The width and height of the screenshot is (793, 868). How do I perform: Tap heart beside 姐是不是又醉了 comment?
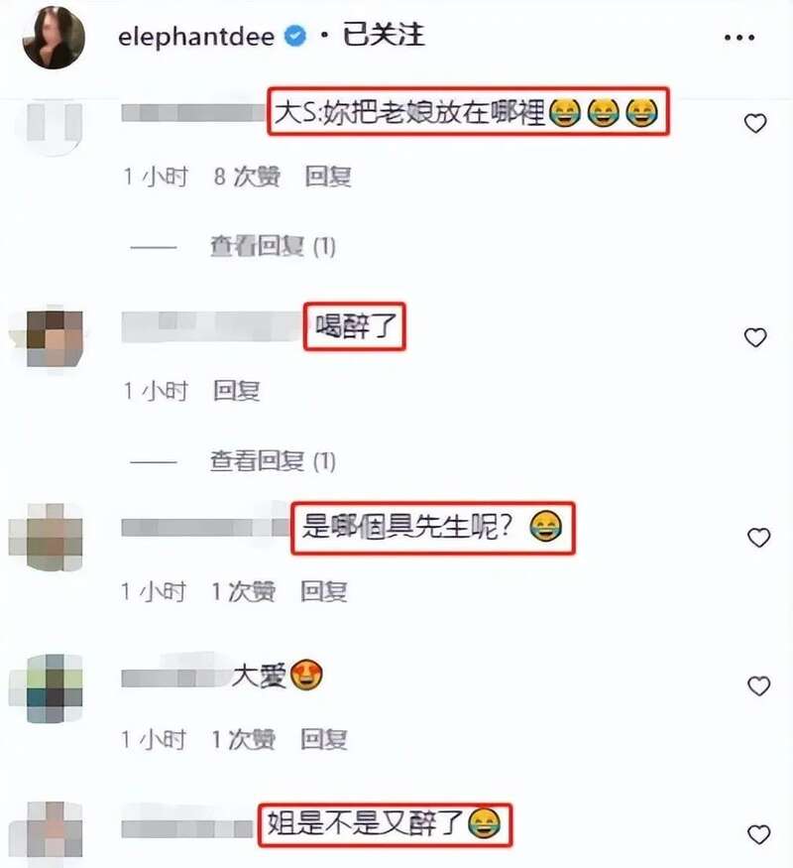[758, 833]
